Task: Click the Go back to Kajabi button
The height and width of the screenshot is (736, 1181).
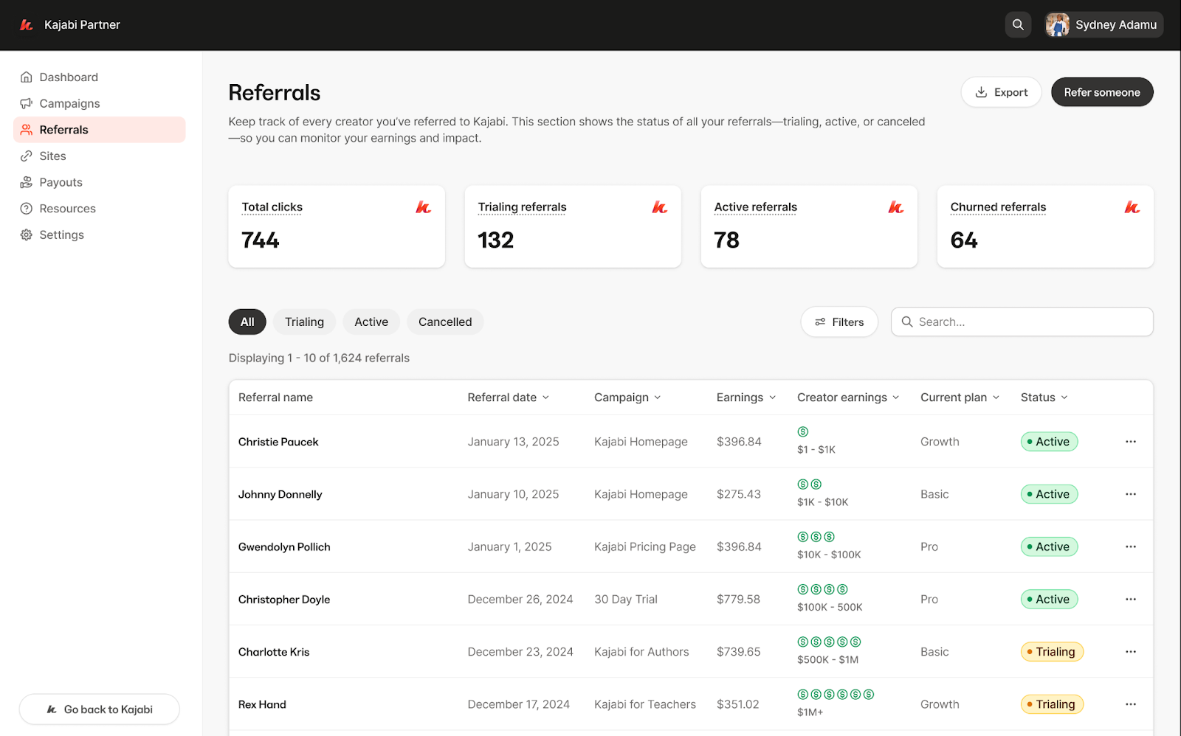Action: 100,709
